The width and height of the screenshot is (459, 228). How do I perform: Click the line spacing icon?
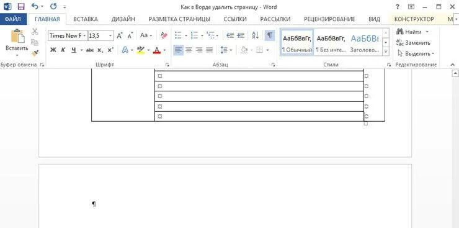point(224,50)
